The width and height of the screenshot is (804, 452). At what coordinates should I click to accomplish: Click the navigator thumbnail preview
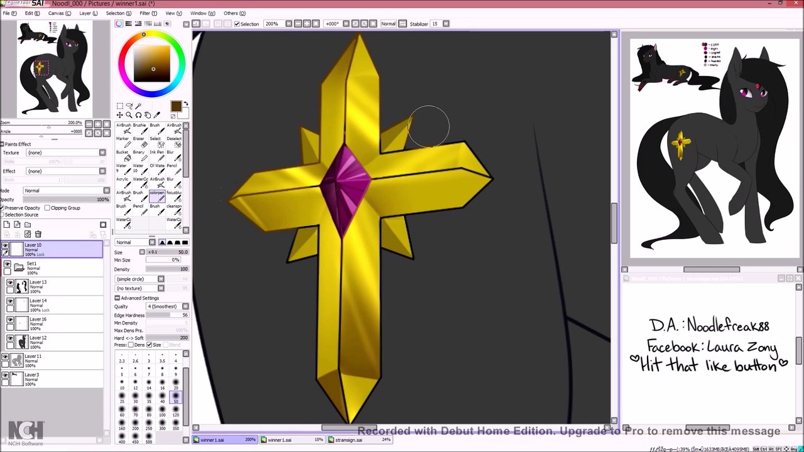coord(55,68)
